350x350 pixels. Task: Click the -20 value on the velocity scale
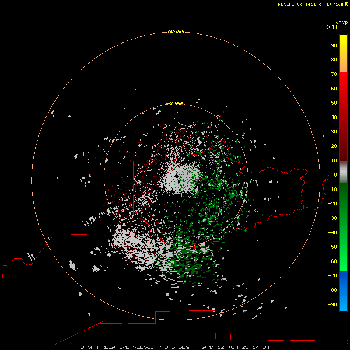pyautogui.click(x=332, y=203)
